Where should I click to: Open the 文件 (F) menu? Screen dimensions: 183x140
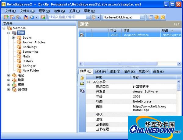point(10,11)
